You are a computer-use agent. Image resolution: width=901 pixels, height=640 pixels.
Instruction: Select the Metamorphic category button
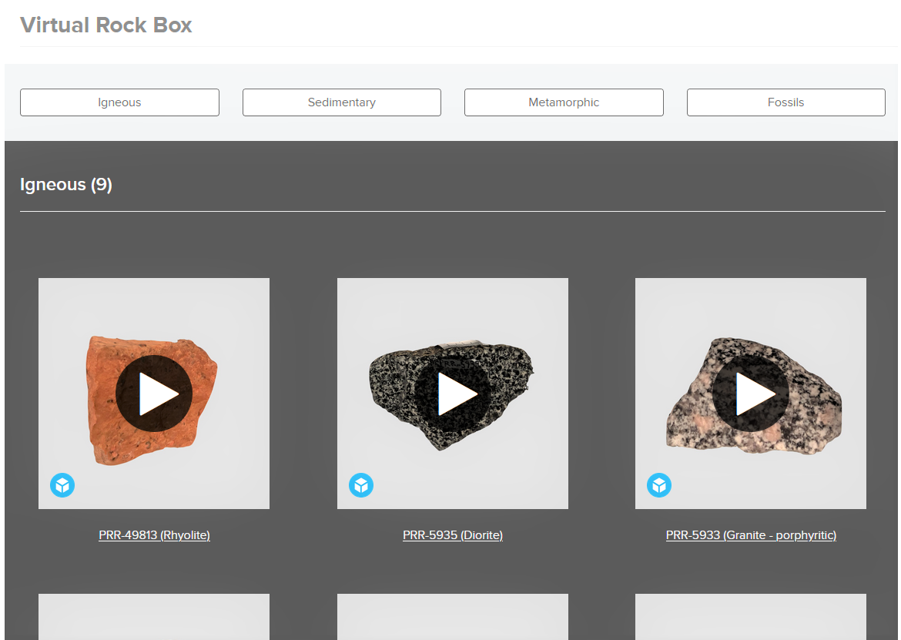564,102
